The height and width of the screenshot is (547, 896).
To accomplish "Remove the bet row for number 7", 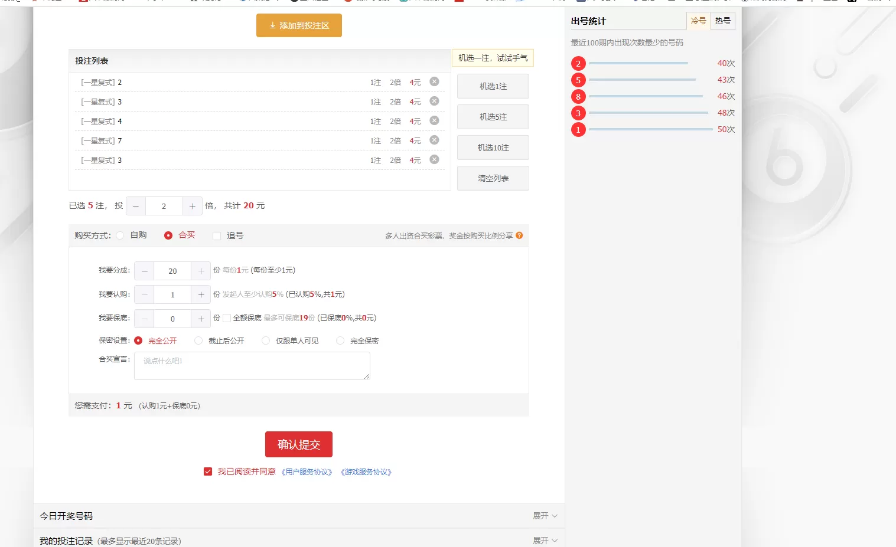I will click(x=434, y=140).
